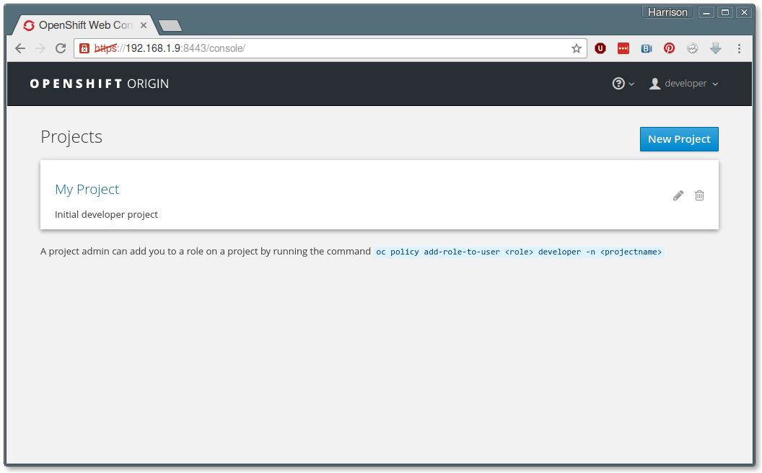Screen dimensions: 762x473
Task: Click the download arrow extension icon
Action: [715, 48]
